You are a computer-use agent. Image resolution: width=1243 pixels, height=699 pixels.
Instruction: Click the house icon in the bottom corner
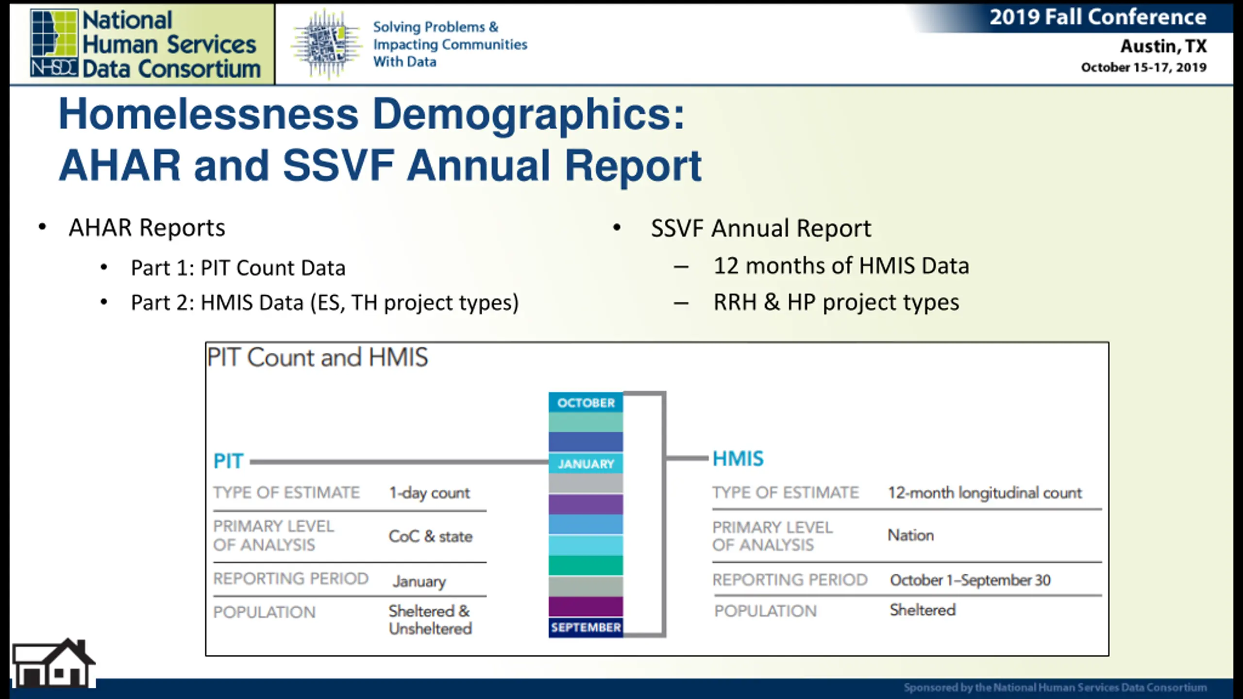point(53,663)
